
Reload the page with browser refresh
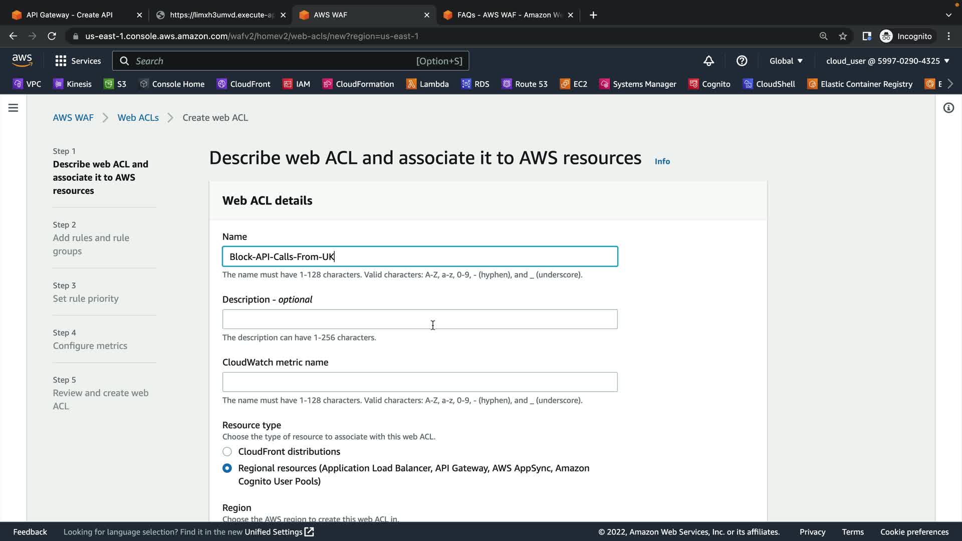(x=52, y=36)
